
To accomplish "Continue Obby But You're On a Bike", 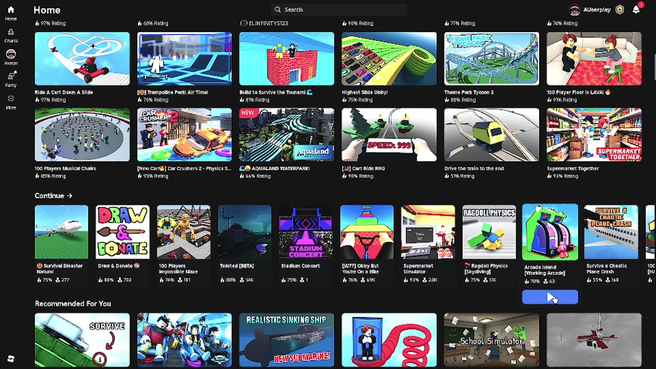I will (x=367, y=232).
